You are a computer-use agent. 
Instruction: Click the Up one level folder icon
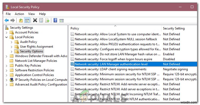[x=21, y=20]
